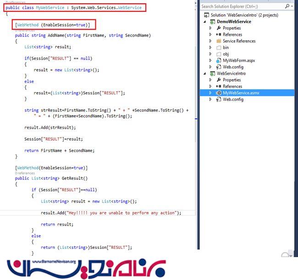Expand References under DemoWebService
The width and height of the screenshot is (298, 280).
pyautogui.click(x=210, y=34)
